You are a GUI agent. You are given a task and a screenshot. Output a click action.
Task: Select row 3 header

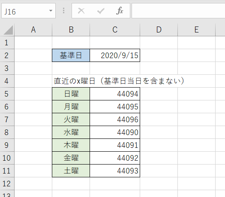tap(7, 68)
